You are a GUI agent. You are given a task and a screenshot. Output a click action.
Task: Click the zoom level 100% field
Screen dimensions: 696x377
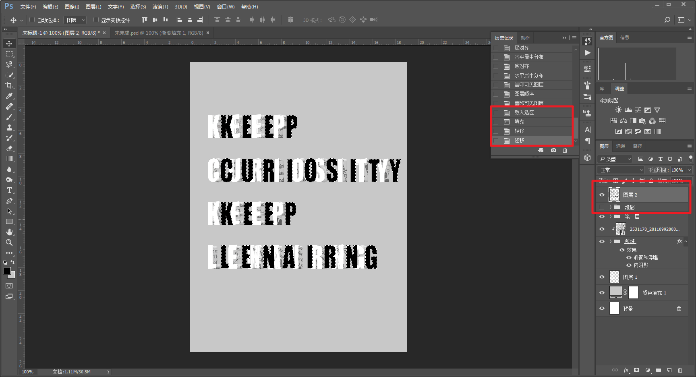click(28, 372)
